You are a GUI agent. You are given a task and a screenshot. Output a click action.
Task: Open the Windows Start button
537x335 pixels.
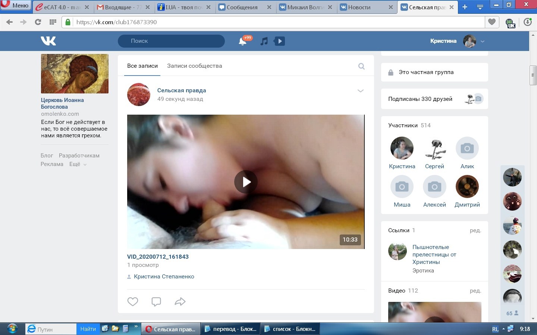[x=12, y=329]
